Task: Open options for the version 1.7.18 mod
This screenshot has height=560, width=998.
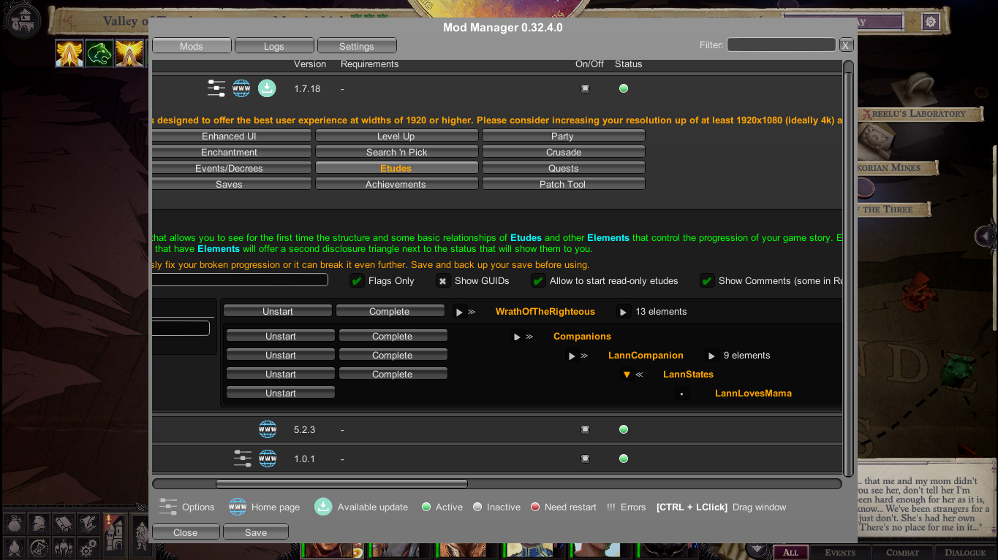Action: click(x=216, y=88)
